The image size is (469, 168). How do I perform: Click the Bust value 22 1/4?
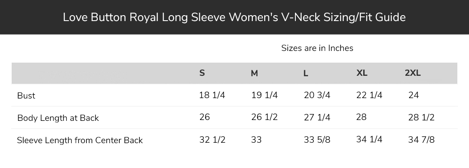(x=370, y=95)
